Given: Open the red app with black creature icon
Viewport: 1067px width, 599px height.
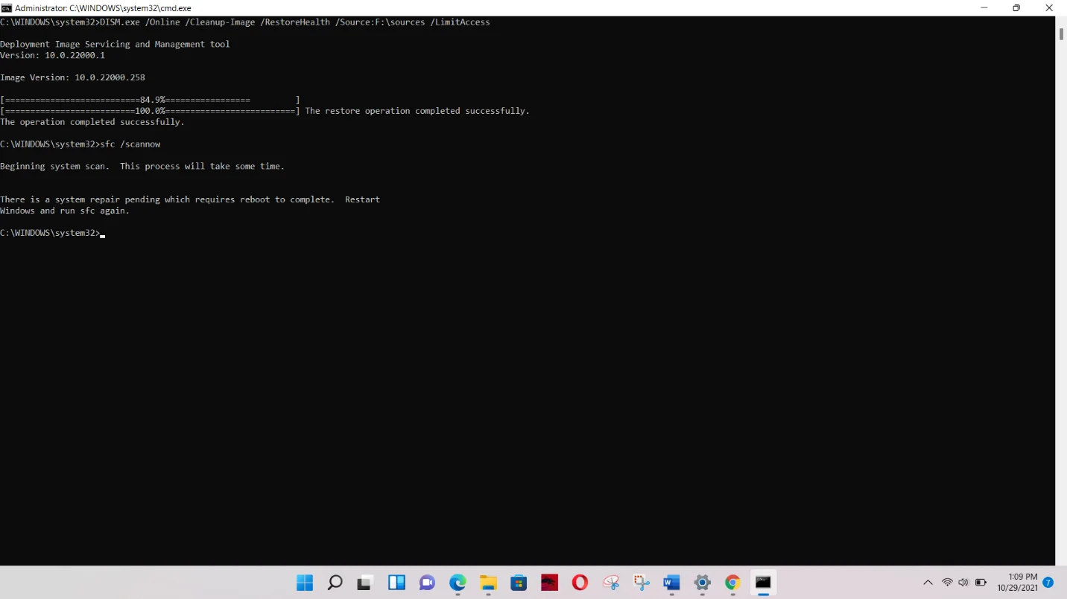Looking at the screenshot, I should pos(549,583).
